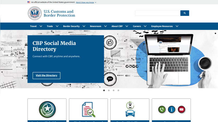Click the magnifier search button
Image resolution: width=218 pixels, height=122 pixels.
pyautogui.click(x=185, y=13)
